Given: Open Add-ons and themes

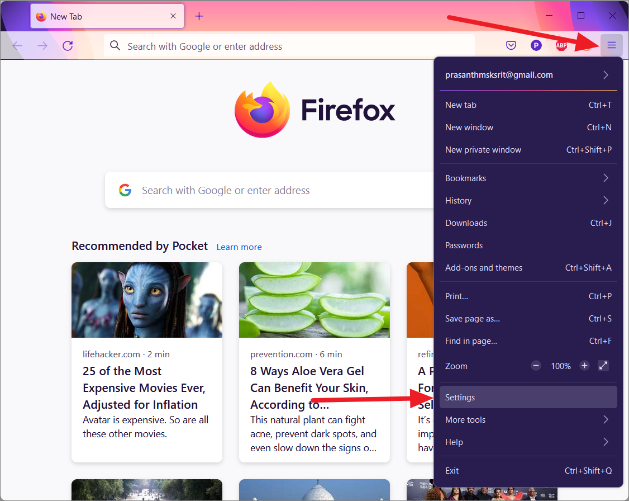Looking at the screenshot, I should tap(528, 268).
